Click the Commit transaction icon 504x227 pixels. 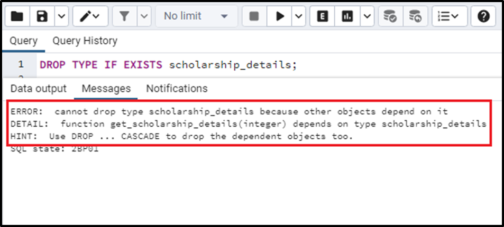[390, 16]
